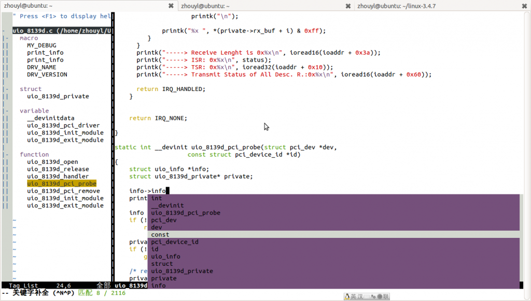Jump to the DRV_VERSION macro tag

pos(47,74)
